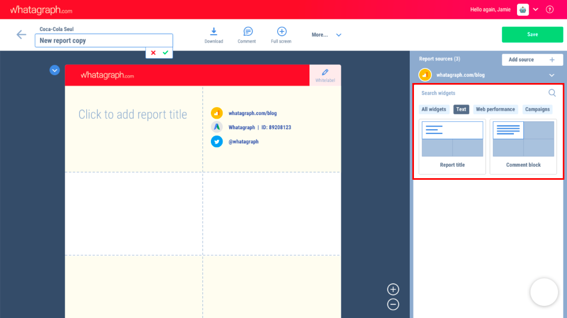Click the Whatagraph logo in top header
The width and height of the screenshot is (567, 318).
coord(41,10)
